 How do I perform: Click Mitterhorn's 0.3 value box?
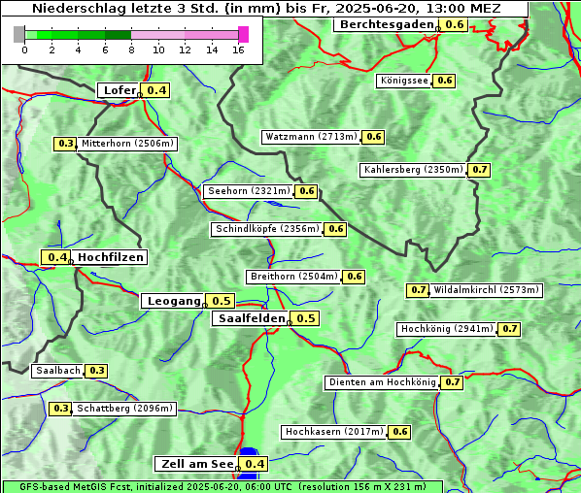point(65,144)
